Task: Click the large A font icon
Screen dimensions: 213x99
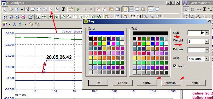Action: [x=15, y=24]
